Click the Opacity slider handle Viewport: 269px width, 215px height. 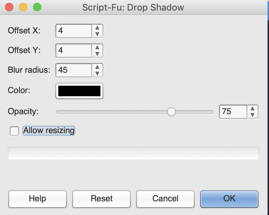click(x=171, y=112)
